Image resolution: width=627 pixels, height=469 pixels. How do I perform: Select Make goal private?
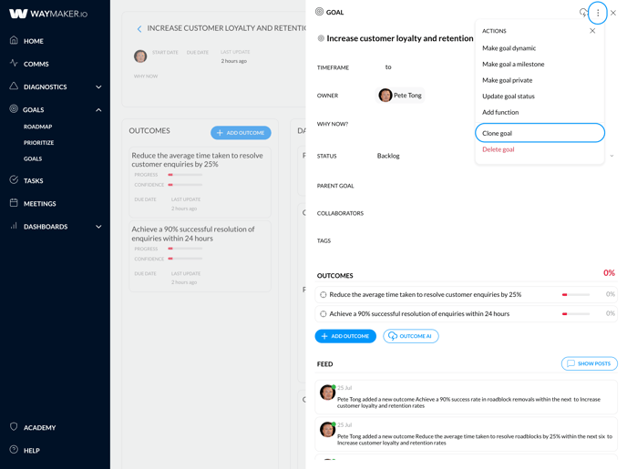[x=507, y=80]
